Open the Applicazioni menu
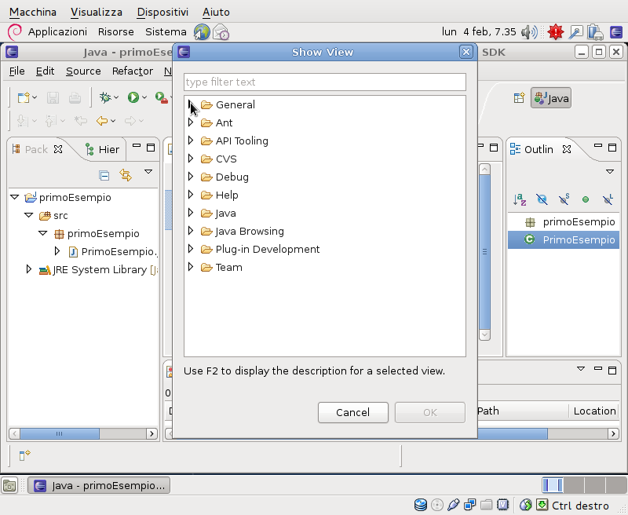The height and width of the screenshot is (515, 628). click(57, 32)
